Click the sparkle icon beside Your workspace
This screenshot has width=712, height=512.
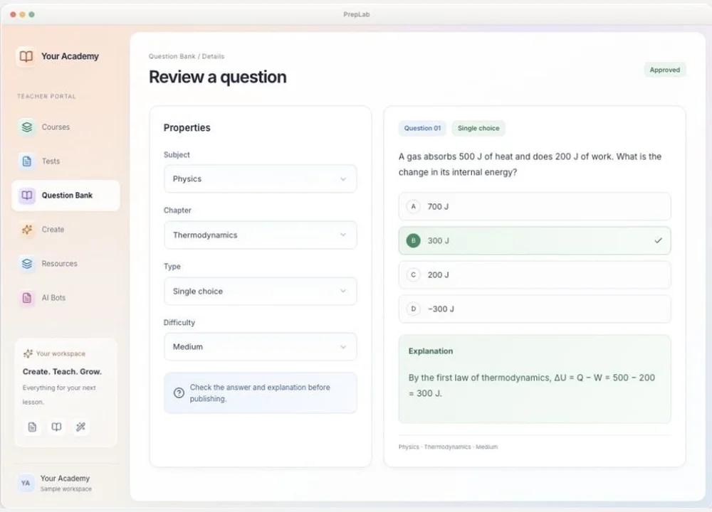28,353
